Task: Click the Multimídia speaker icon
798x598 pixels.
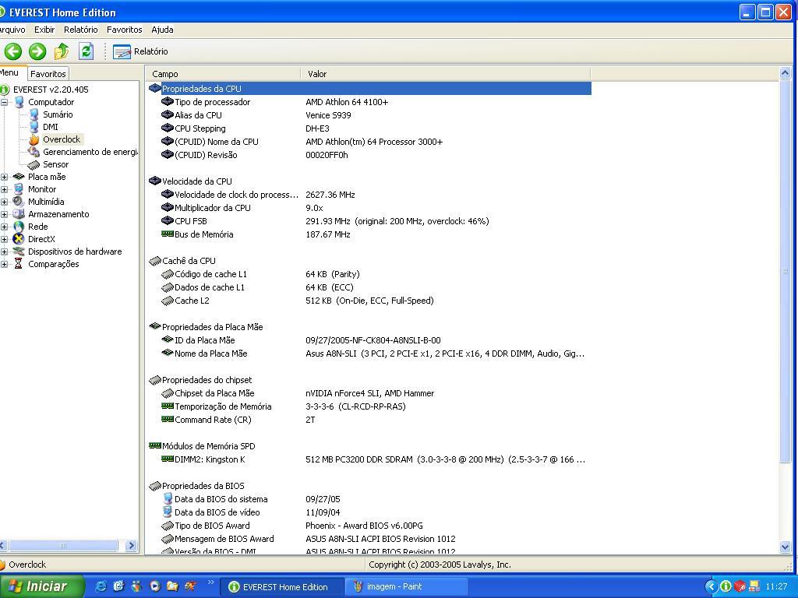Action: pyautogui.click(x=19, y=202)
